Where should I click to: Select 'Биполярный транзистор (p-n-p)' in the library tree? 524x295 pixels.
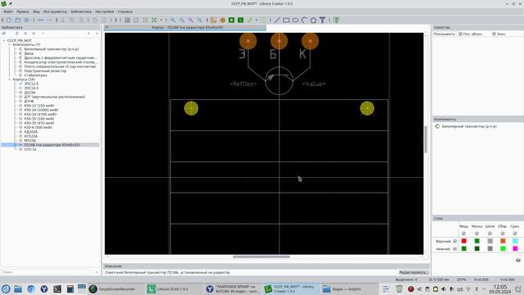pos(51,49)
